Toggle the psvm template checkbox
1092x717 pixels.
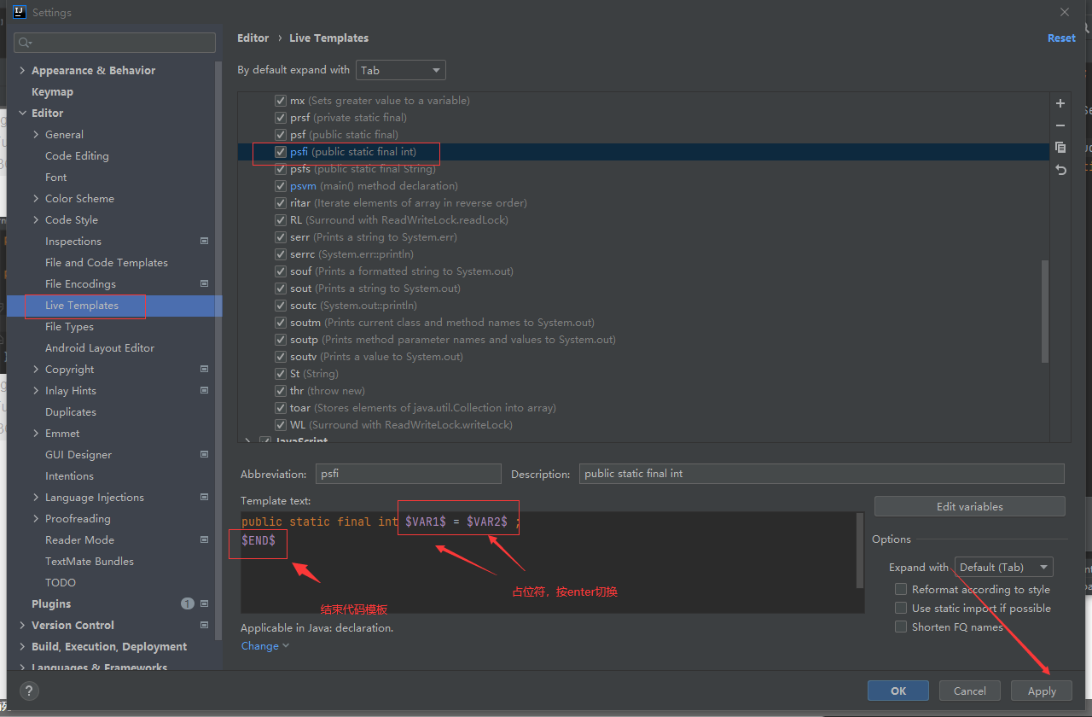tap(281, 186)
